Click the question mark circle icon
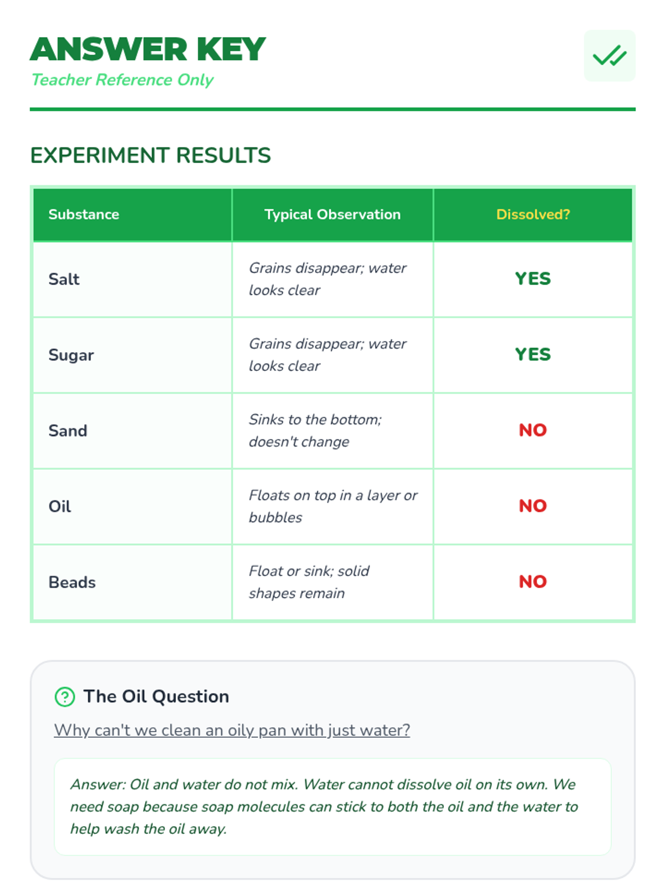 (65, 696)
